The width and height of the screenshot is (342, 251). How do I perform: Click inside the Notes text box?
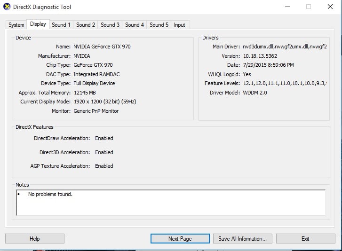click(x=171, y=203)
